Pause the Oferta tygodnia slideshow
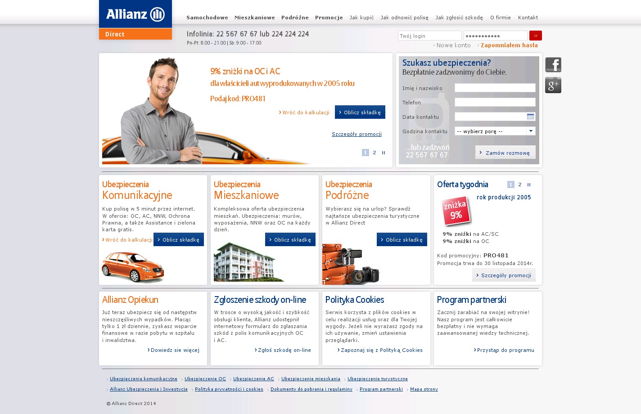641x414 pixels. [529, 185]
